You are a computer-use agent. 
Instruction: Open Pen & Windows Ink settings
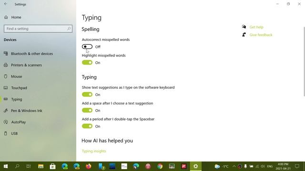click(x=23, y=111)
